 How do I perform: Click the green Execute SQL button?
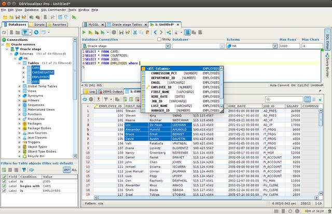click(84, 32)
